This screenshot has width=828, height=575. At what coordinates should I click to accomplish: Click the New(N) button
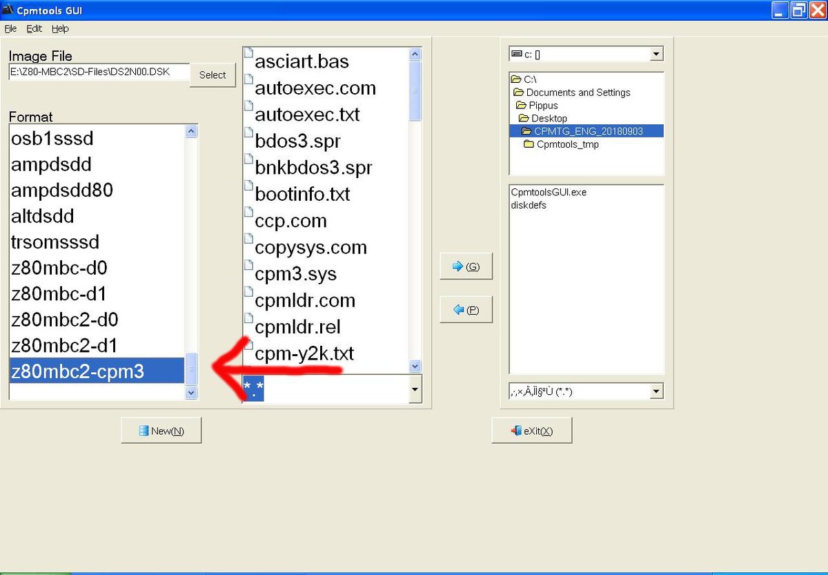point(161,431)
